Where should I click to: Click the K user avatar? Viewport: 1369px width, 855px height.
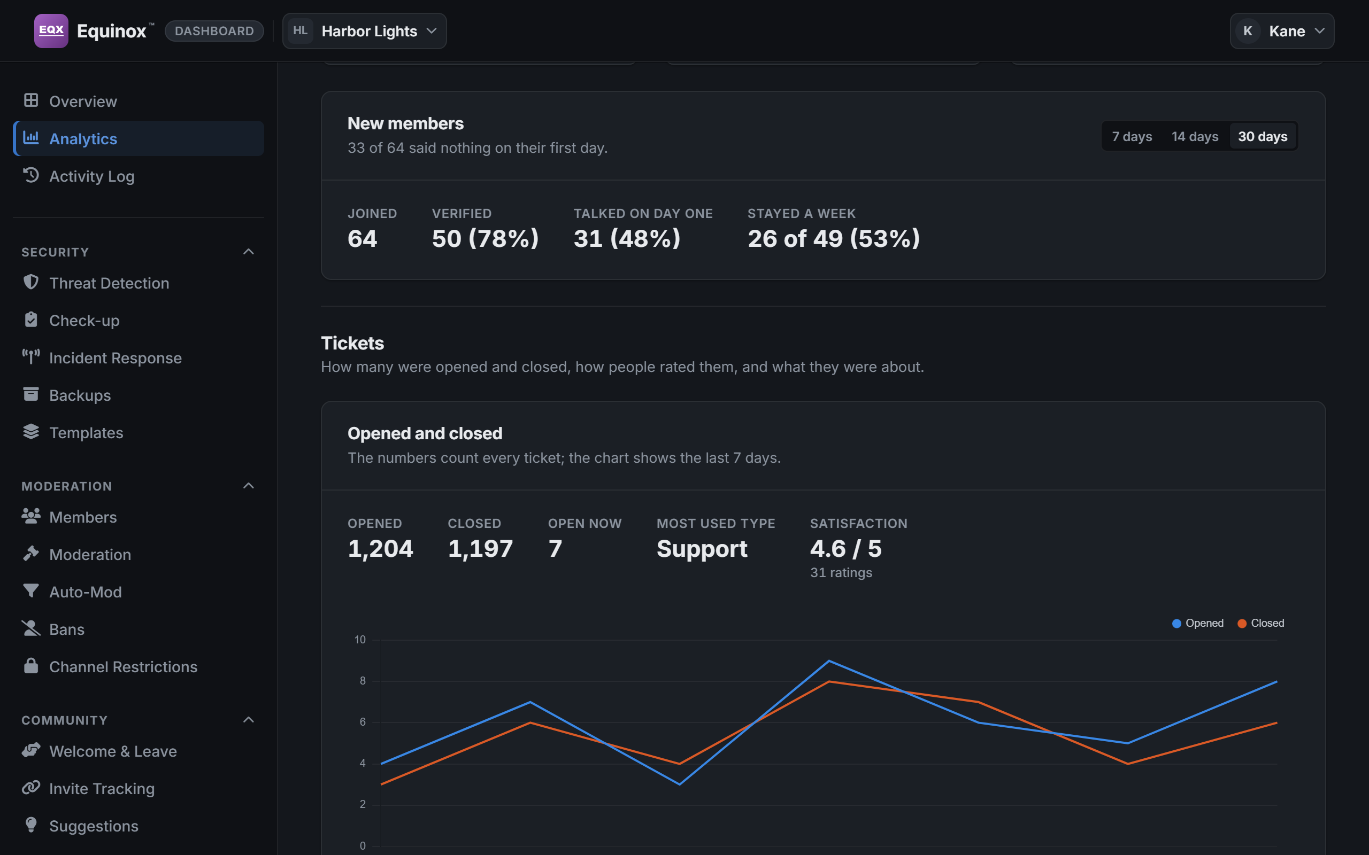point(1248,31)
